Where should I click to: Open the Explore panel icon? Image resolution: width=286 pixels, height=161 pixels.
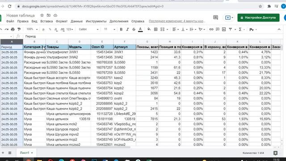(275, 153)
